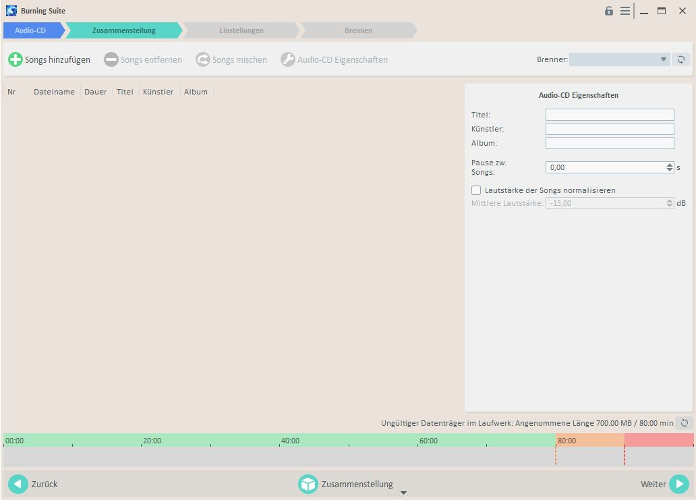Select the Zusammenstellung step tab
The height and width of the screenshot is (500, 696).
point(124,30)
